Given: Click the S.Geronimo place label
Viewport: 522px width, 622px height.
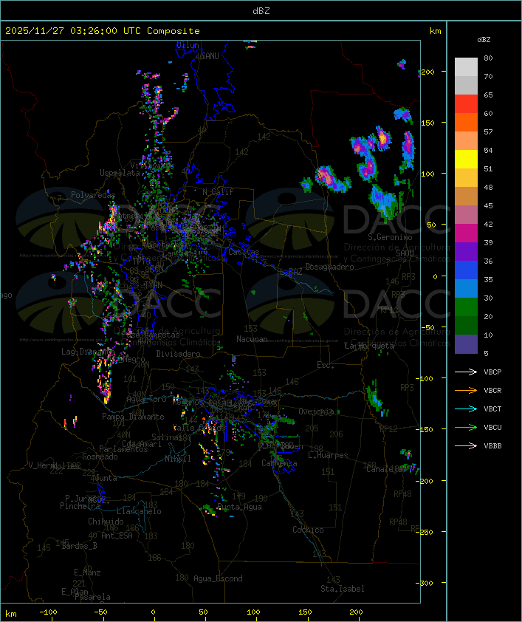Looking at the screenshot, I should pos(390,237).
